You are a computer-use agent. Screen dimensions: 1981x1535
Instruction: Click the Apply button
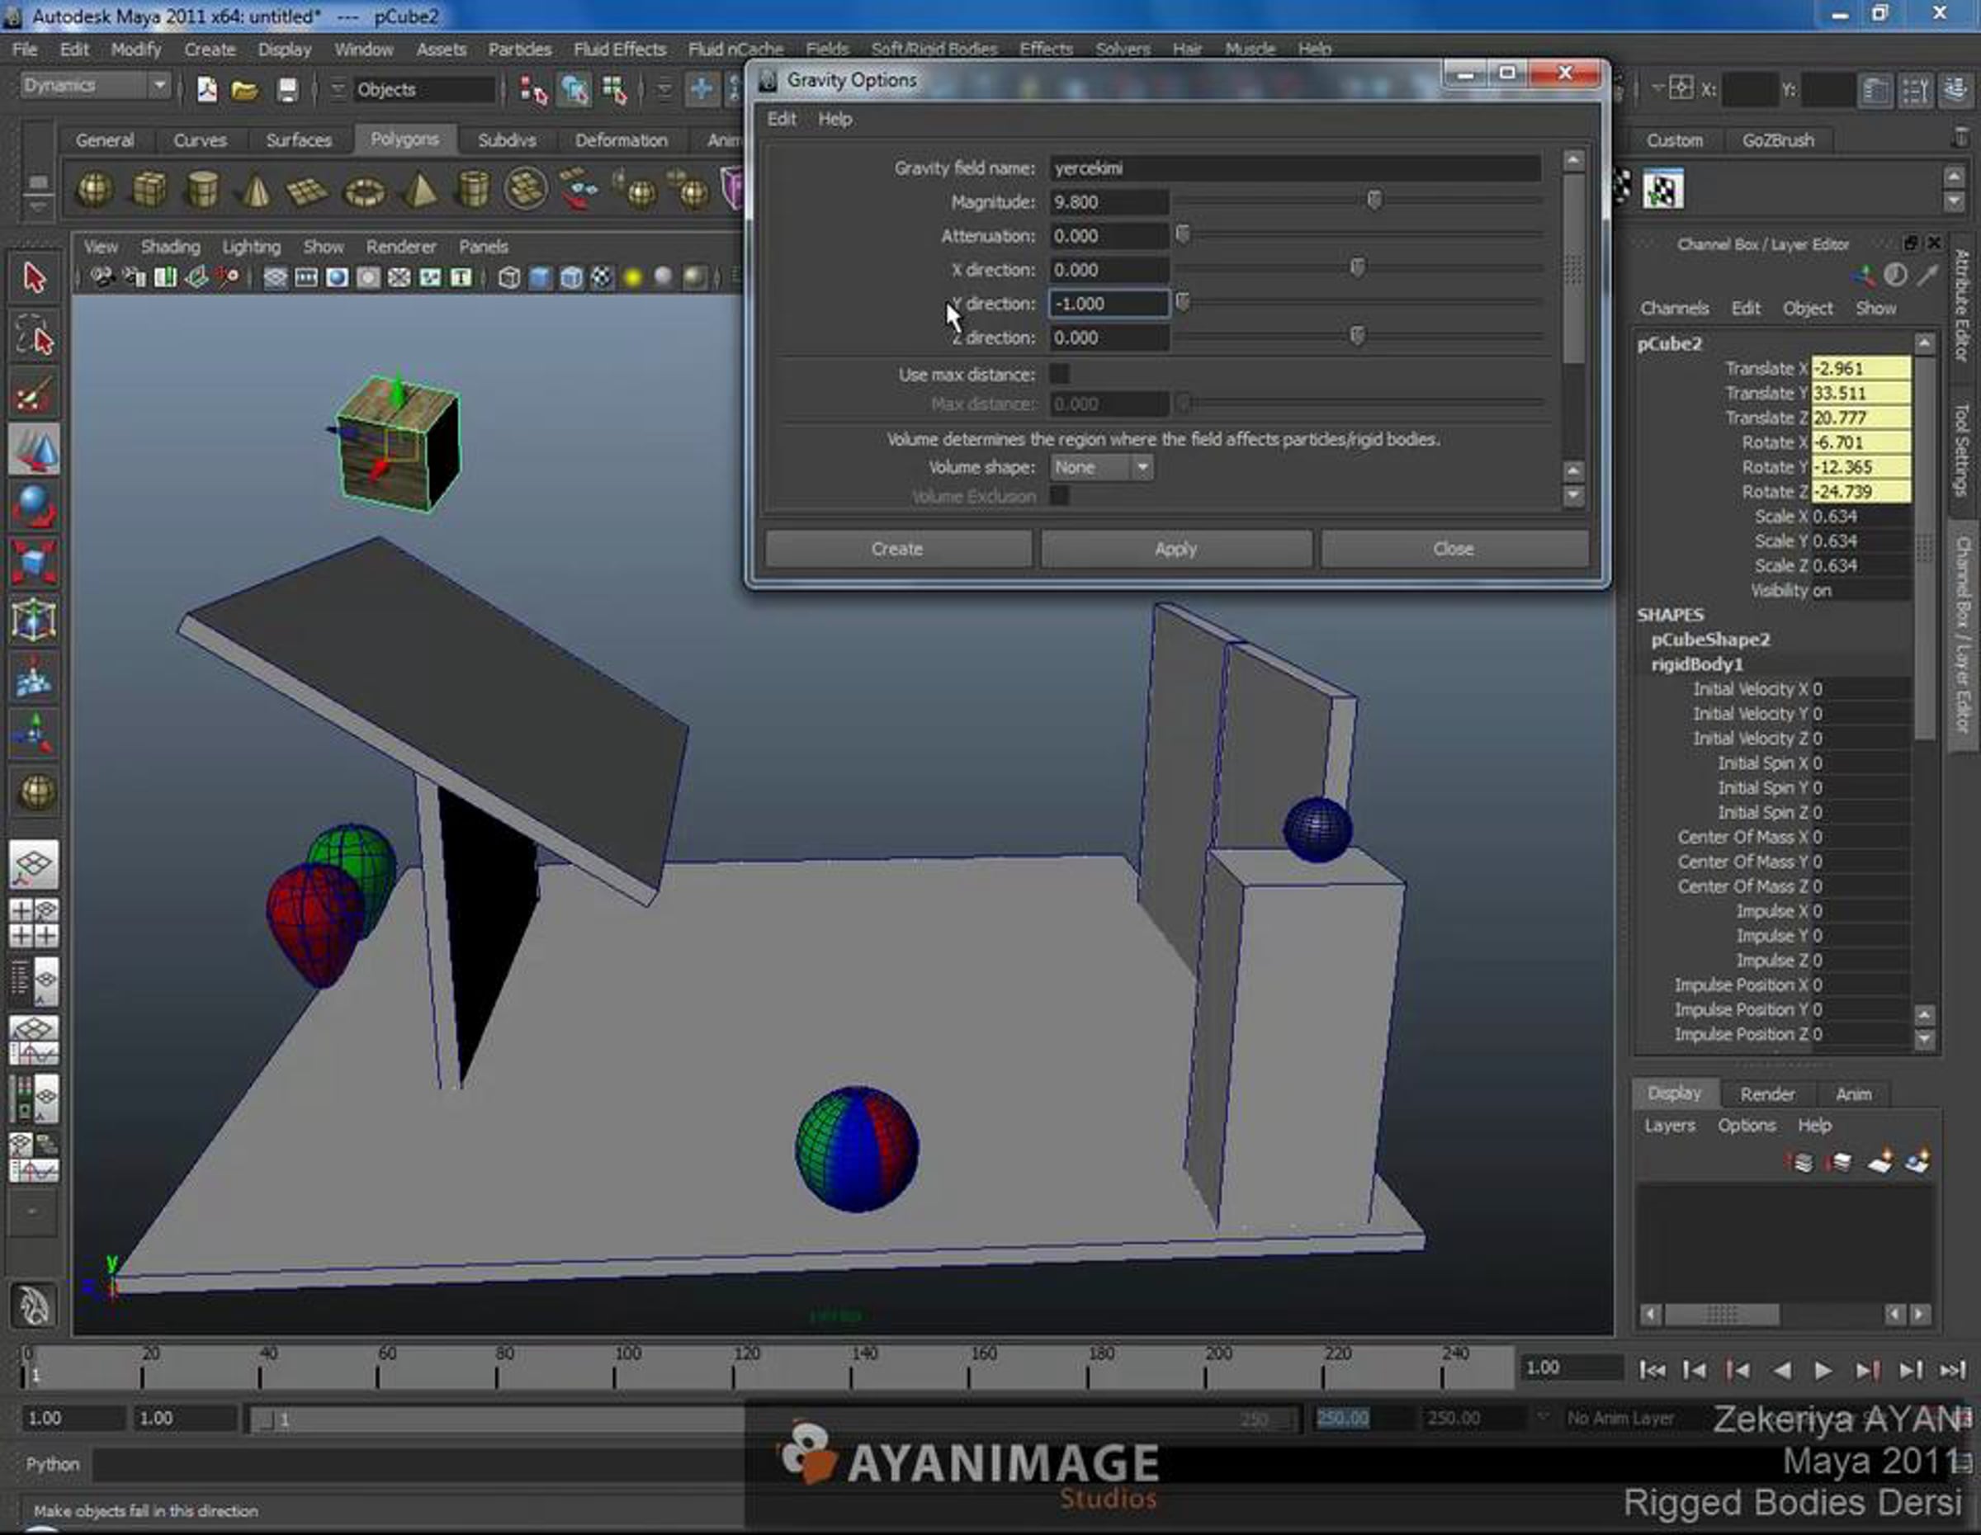pos(1176,550)
